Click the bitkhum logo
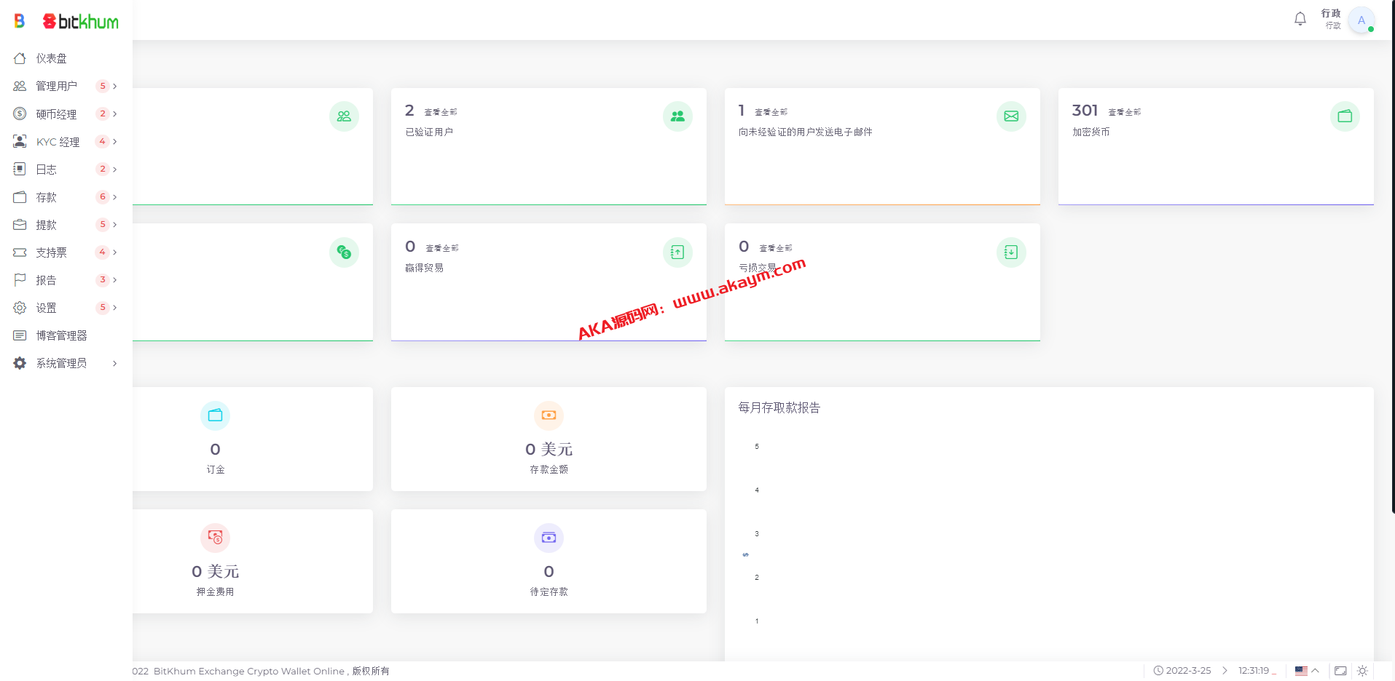Screen dimensions: 1395x681 (80, 22)
